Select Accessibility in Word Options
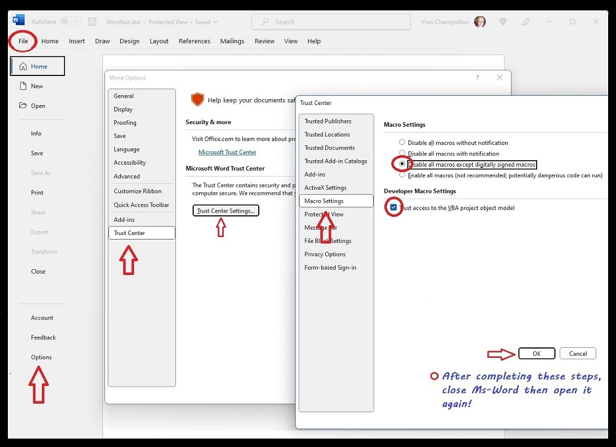Image resolution: width=616 pixels, height=447 pixels. (142, 163)
